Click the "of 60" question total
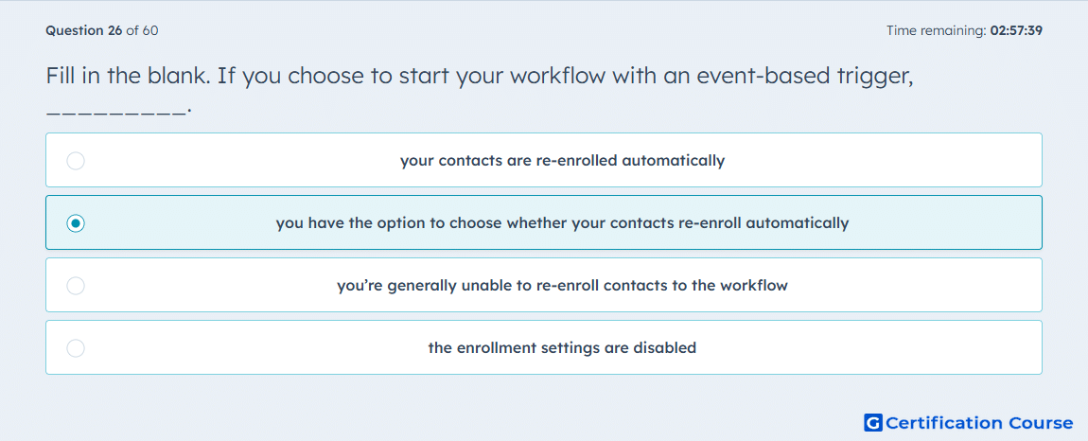1088x441 pixels. (x=142, y=30)
